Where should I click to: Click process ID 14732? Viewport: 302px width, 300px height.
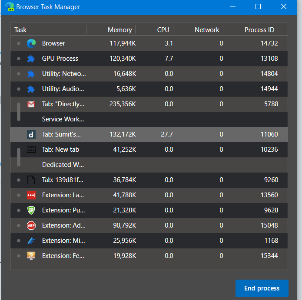269,43
